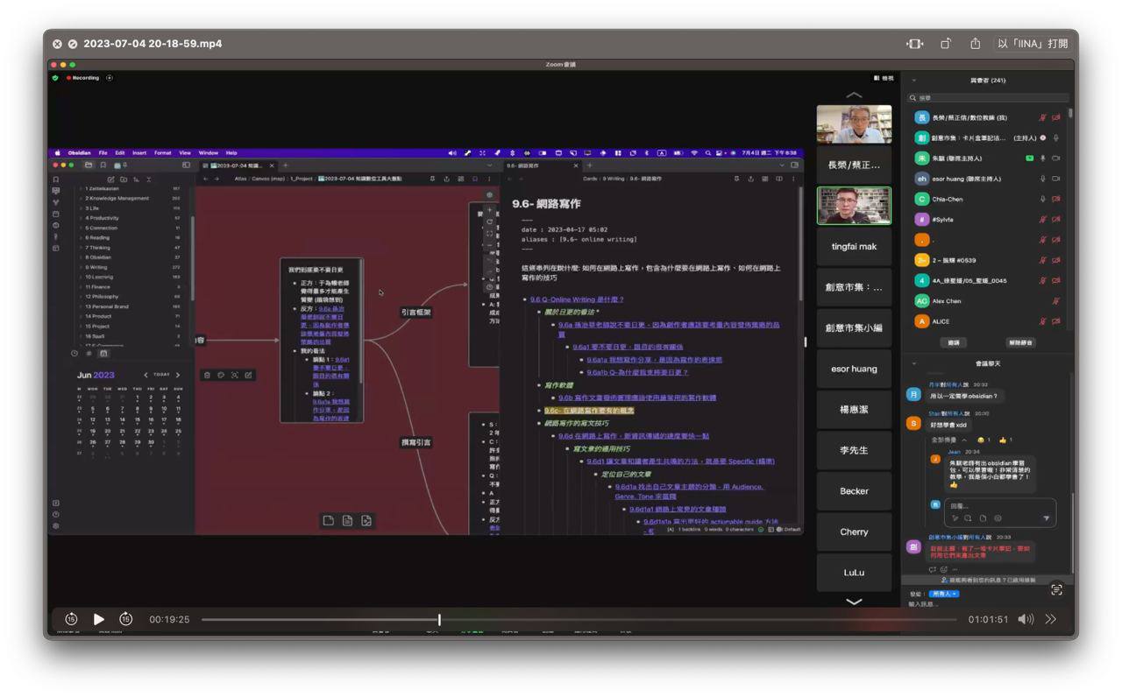
Task: Skip forward 15 seconds
Action: tap(125, 619)
